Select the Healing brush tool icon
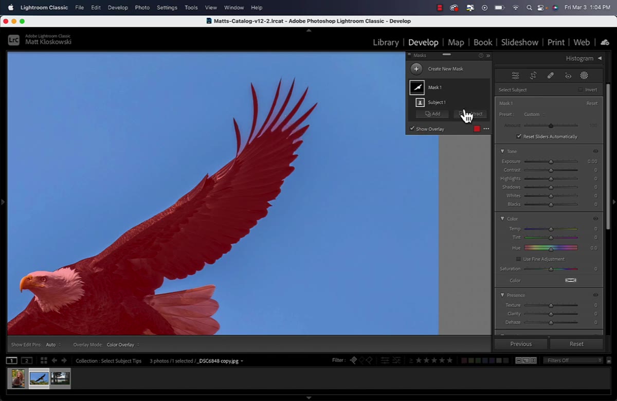The image size is (617, 401). (550, 76)
